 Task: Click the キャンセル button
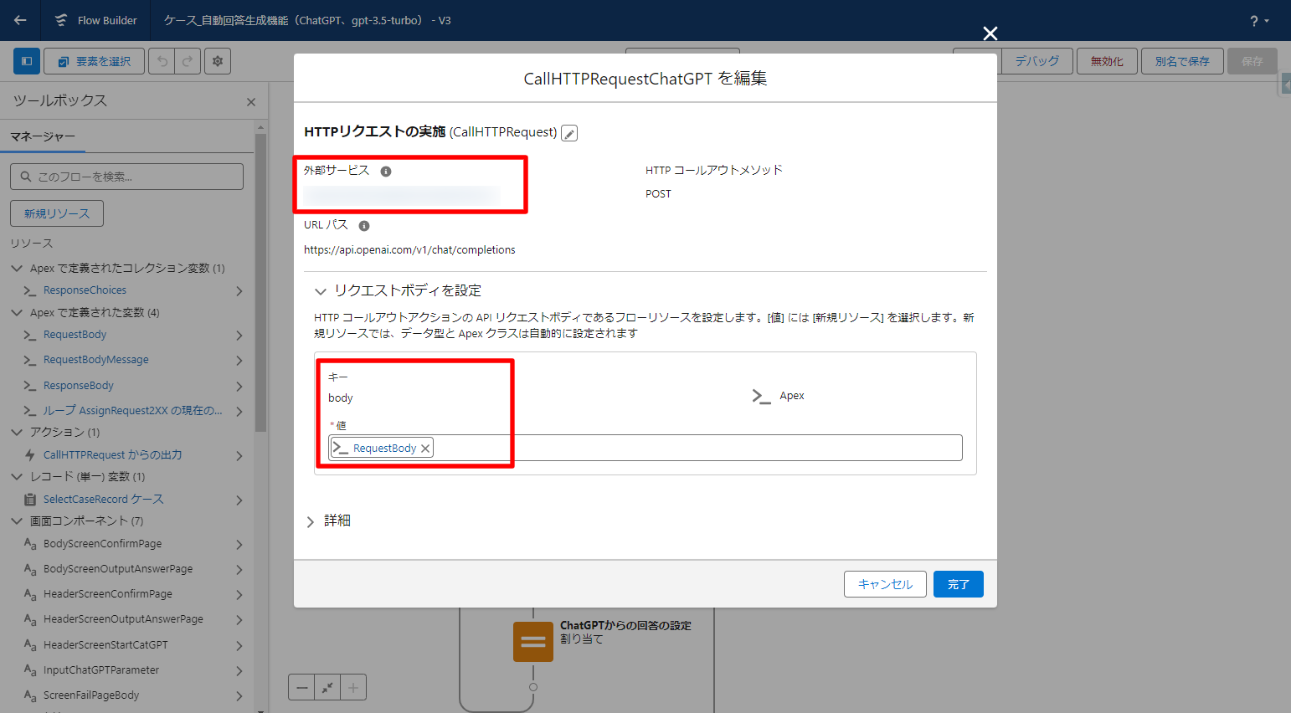tap(885, 584)
